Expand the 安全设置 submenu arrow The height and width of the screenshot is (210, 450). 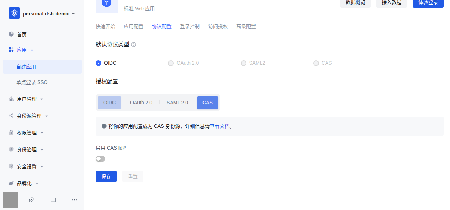coord(42,166)
